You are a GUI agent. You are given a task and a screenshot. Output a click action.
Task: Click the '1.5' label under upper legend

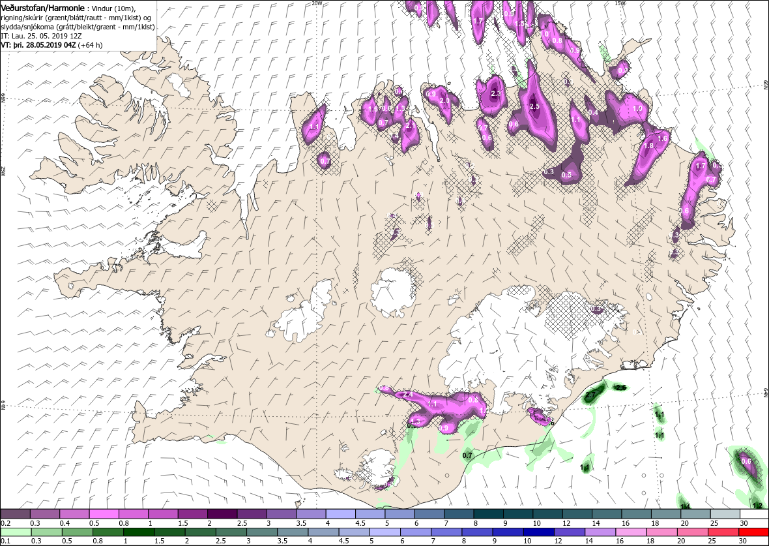pos(182,524)
